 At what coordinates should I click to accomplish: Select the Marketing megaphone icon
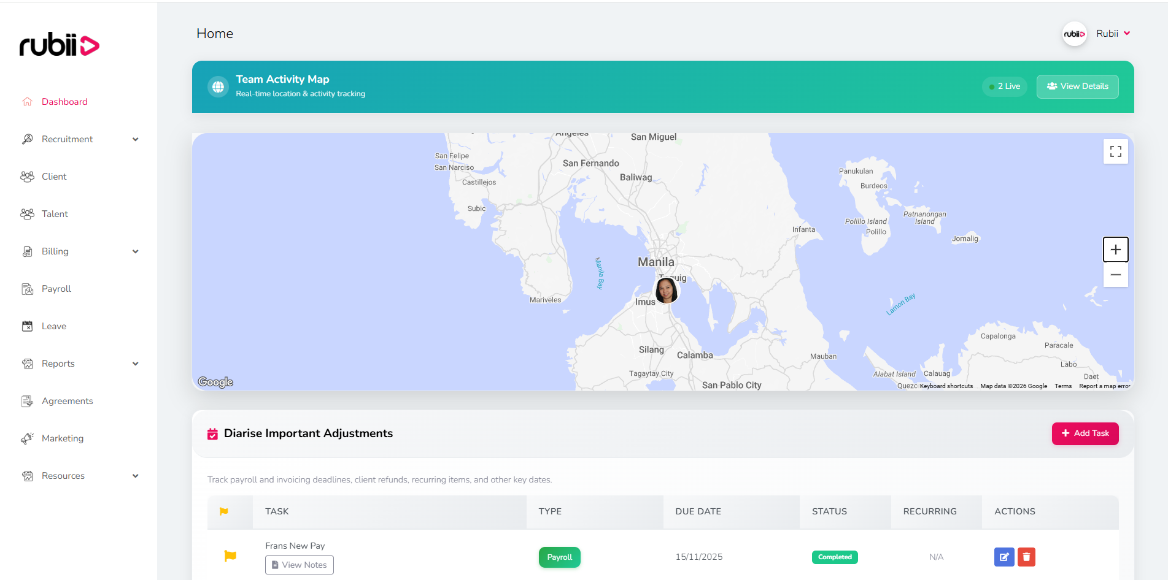28,438
